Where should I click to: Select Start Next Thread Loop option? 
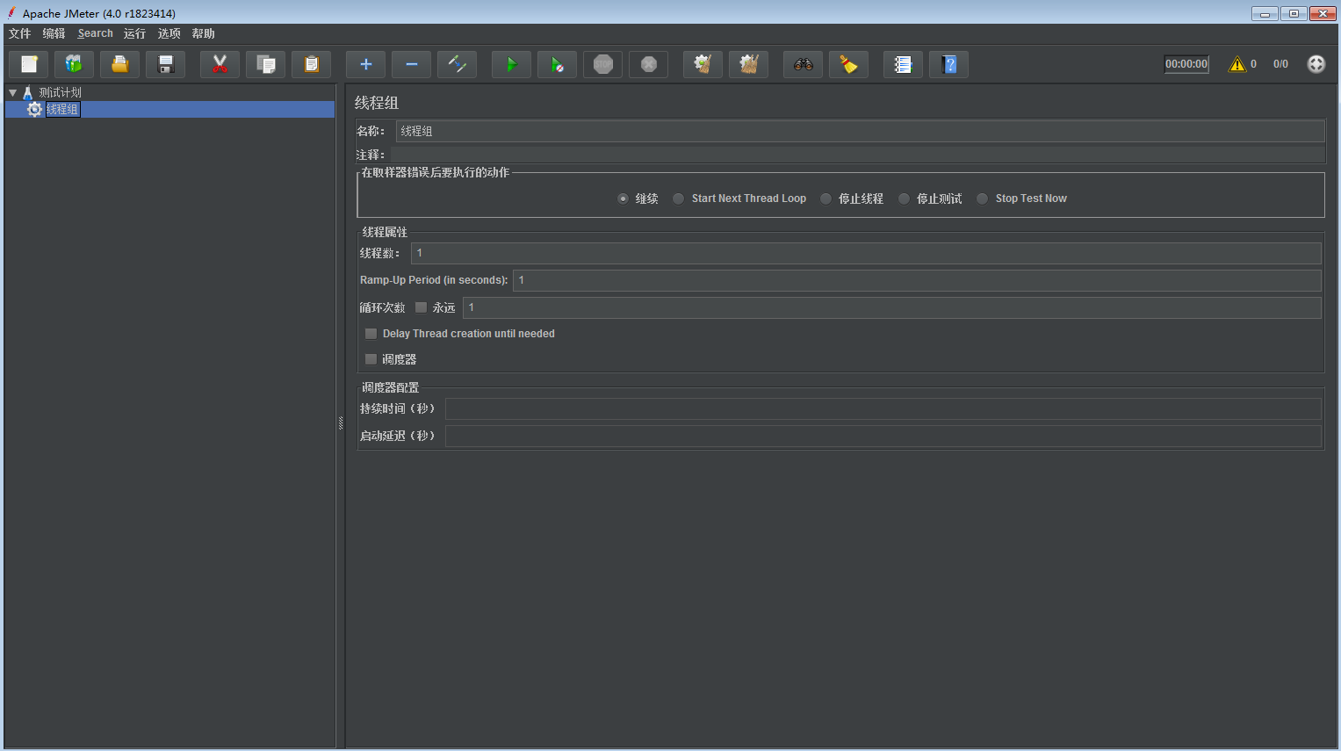click(x=678, y=199)
